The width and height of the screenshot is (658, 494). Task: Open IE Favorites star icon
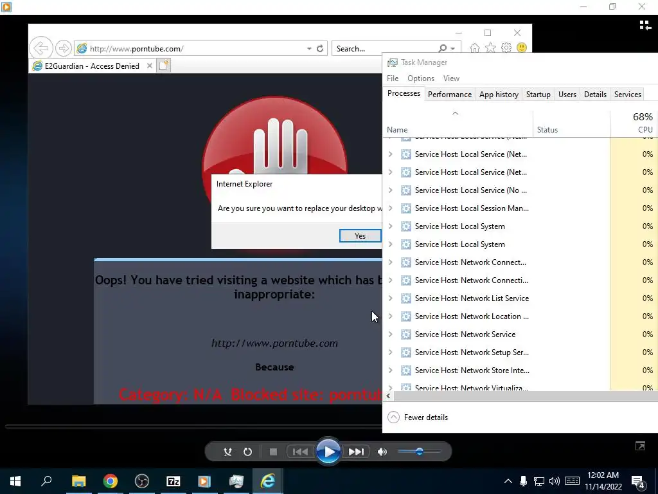[x=490, y=48]
